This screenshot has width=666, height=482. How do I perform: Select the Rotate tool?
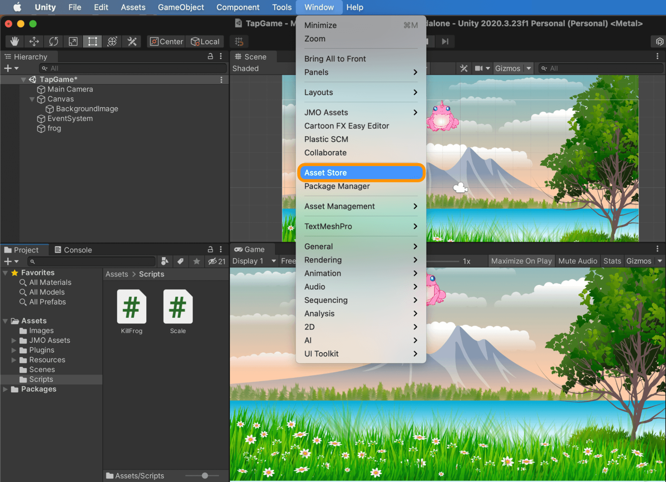[x=53, y=41]
